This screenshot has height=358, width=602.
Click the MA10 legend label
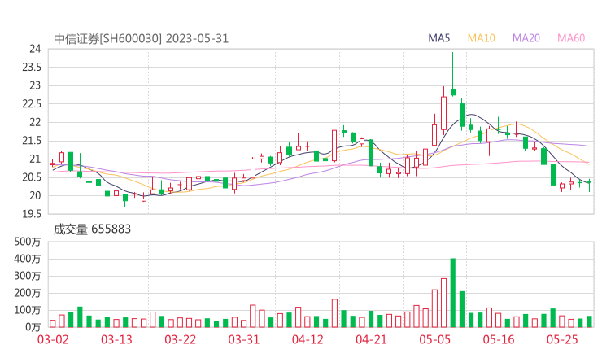point(481,38)
